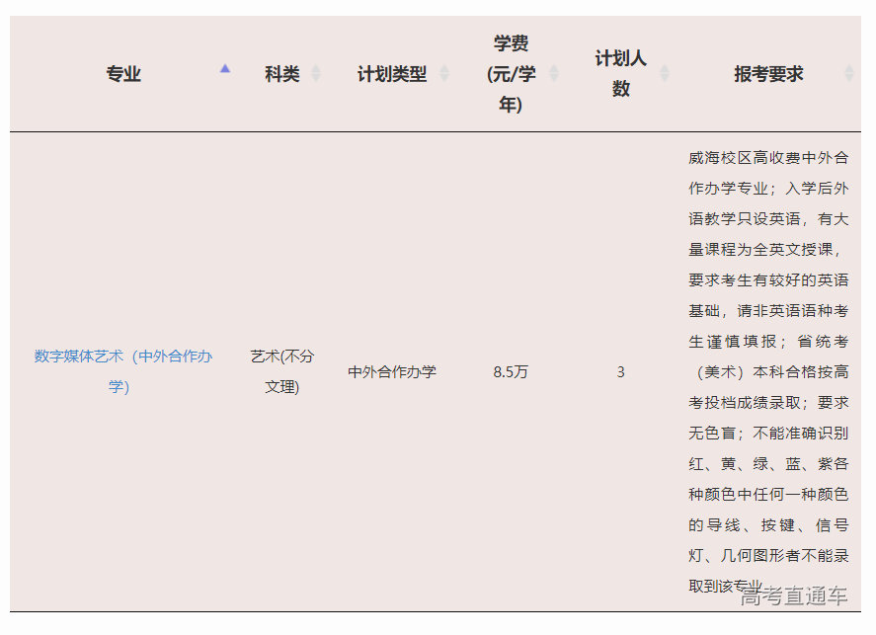Sort by 报考要求 using its arrow icon
Screen dimensions: 876x635
[849, 74]
